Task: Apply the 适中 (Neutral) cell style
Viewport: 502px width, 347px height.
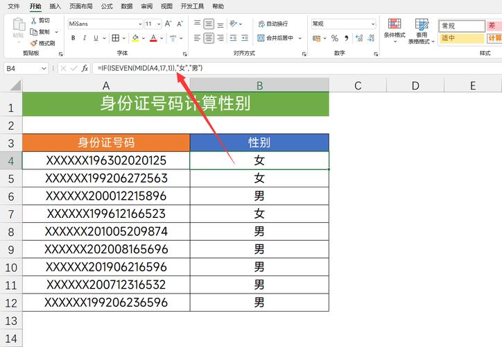Action: pyautogui.click(x=462, y=38)
